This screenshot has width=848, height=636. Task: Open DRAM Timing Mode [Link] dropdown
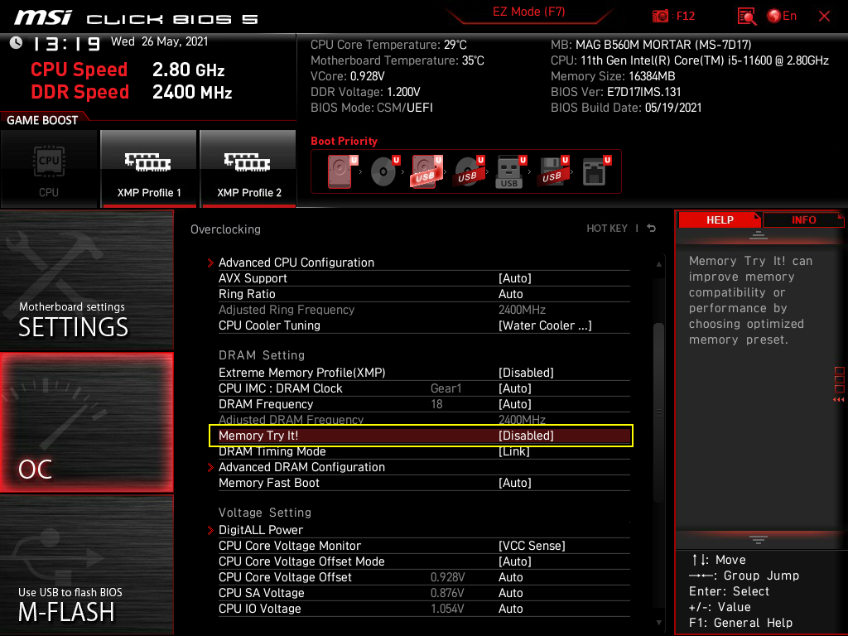pyautogui.click(x=513, y=451)
